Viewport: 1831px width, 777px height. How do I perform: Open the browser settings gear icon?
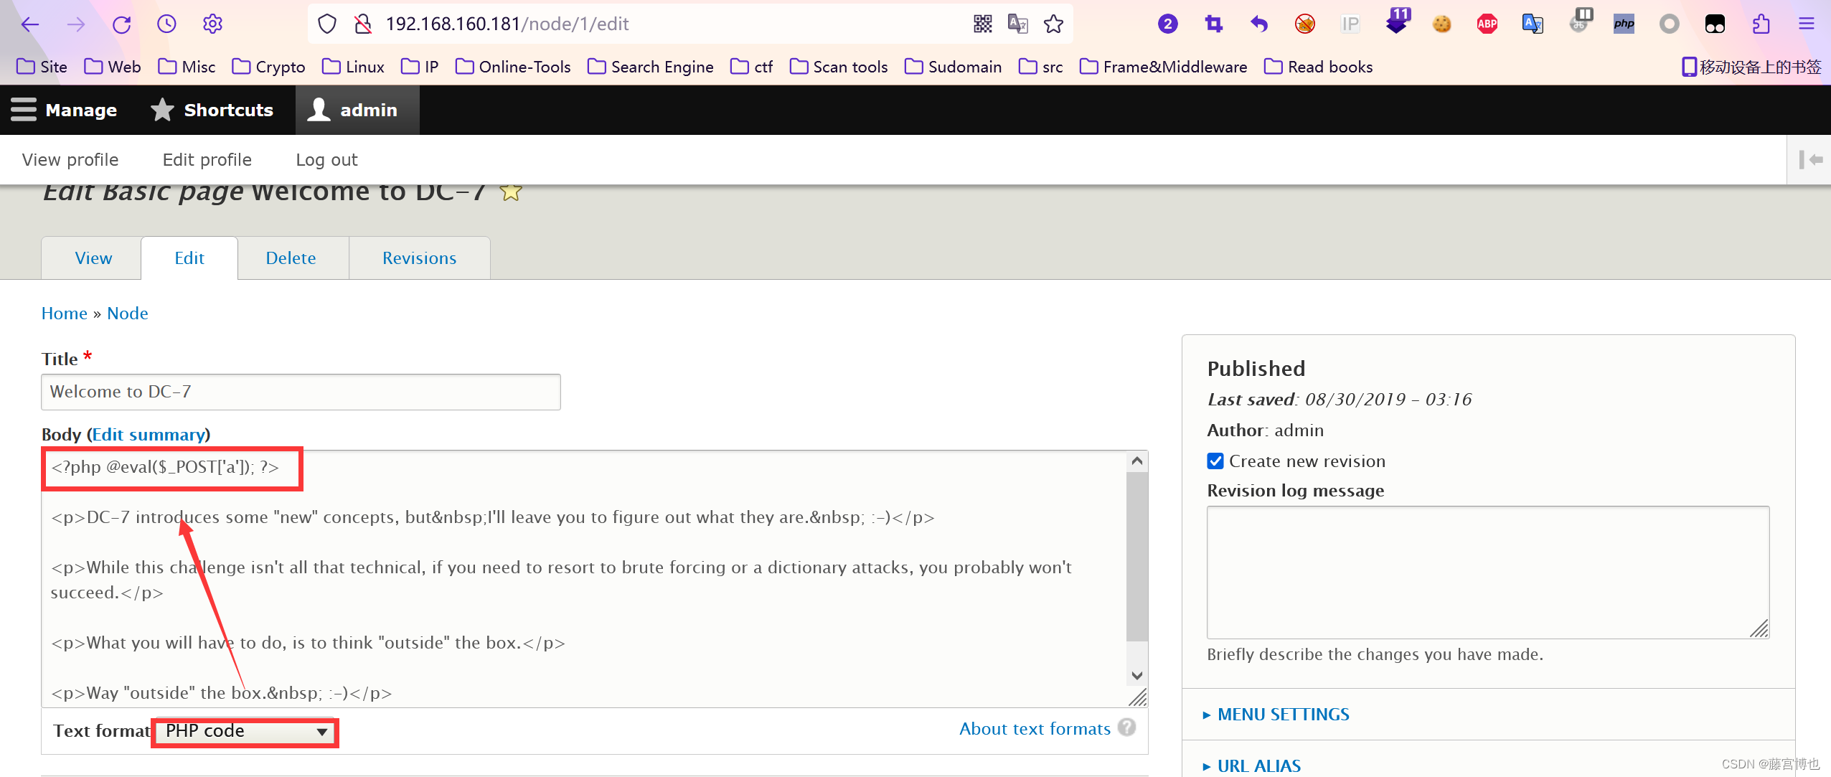coord(212,24)
